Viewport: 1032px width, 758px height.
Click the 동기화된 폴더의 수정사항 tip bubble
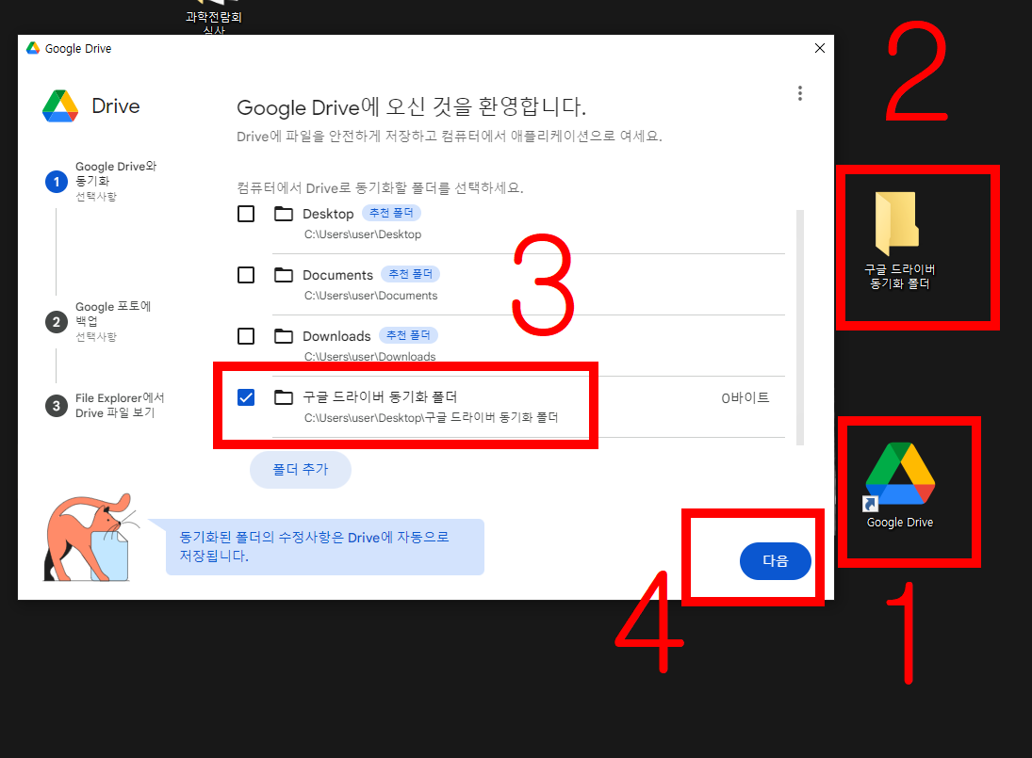pyautogui.click(x=325, y=547)
